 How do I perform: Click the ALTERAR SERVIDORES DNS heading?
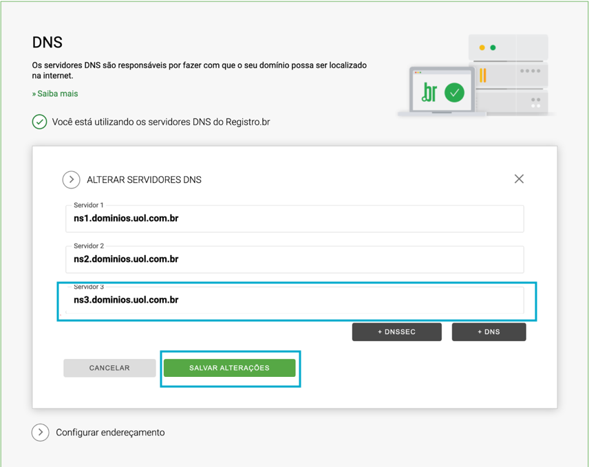[x=144, y=180]
